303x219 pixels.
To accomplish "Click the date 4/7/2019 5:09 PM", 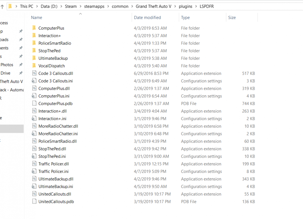I will point(150,171).
